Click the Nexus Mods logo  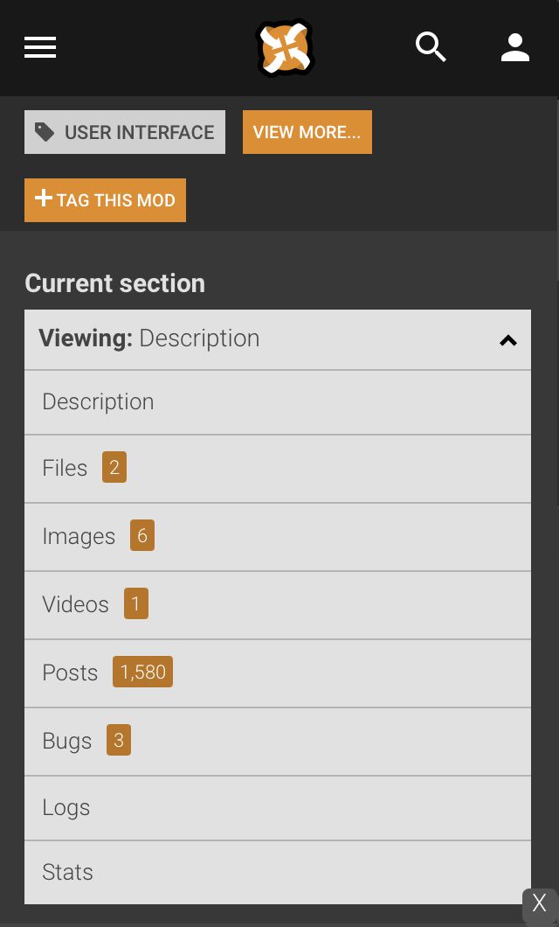point(285,47)
